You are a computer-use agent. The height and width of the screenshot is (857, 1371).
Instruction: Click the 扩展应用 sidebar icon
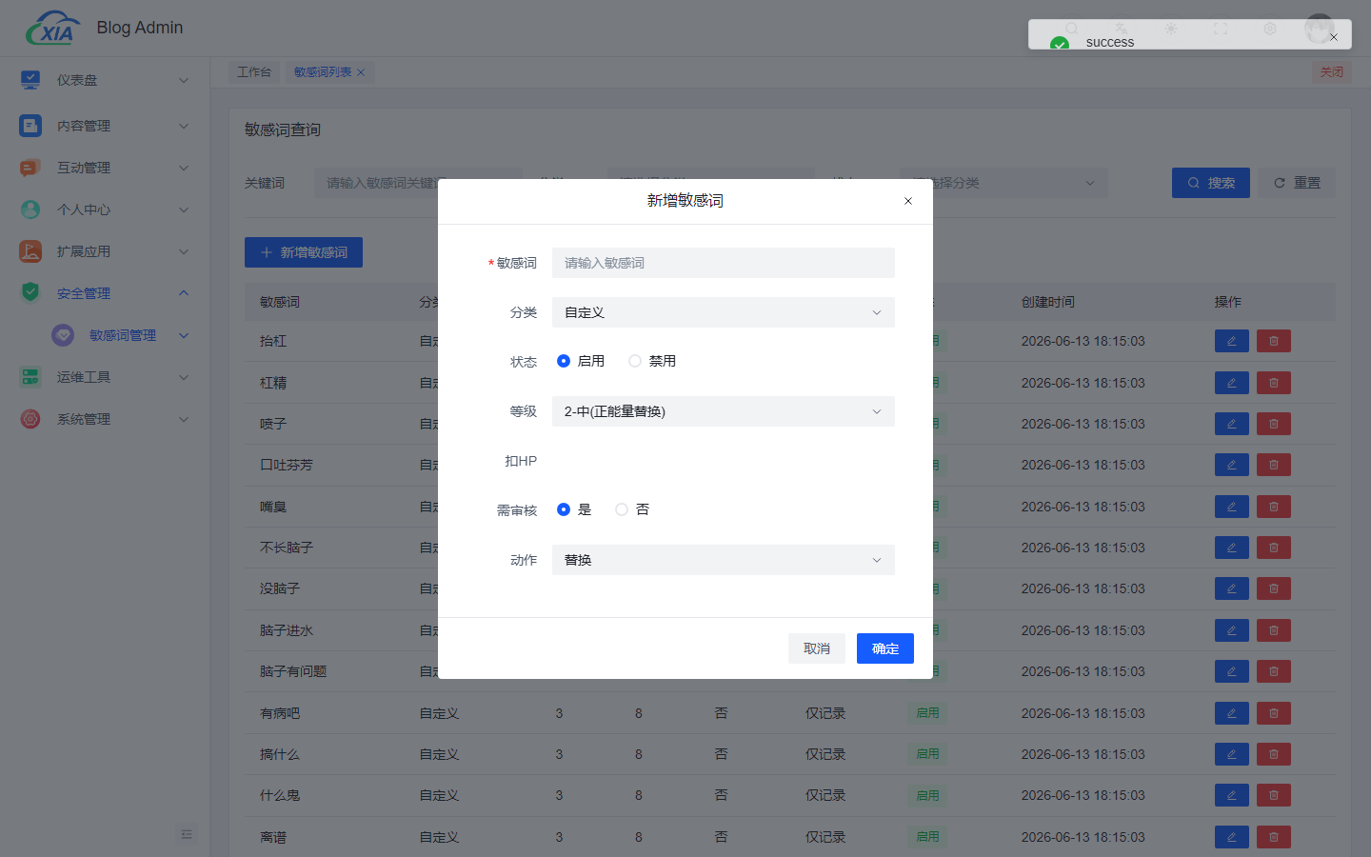pos(30,251)
